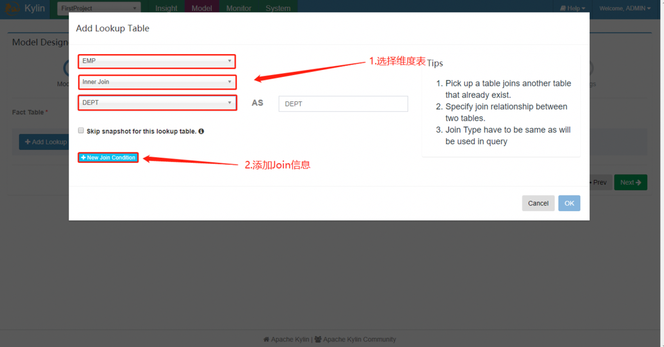This screenshot has height=347, width=664.
Task: Click tip text 'Specify join relationship between two tables.'
Action: 506,112
